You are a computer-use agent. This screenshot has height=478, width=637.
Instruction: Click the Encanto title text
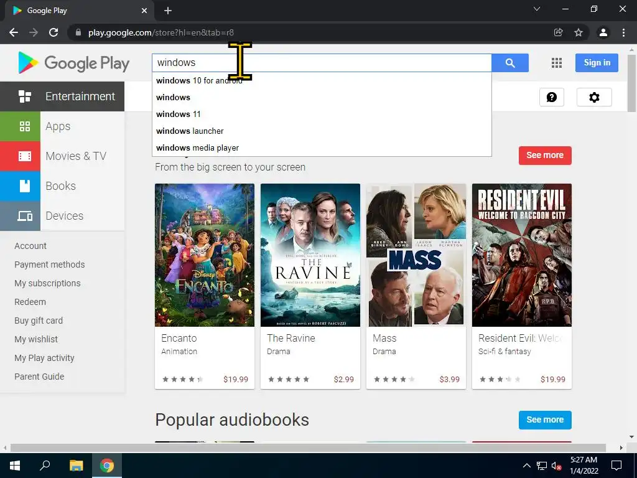point(179,338)
